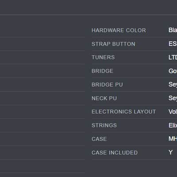This screenshot has width=177, height=177.
Task: Click the BRIDGE PU label
Action: click(x=107, y=85)
